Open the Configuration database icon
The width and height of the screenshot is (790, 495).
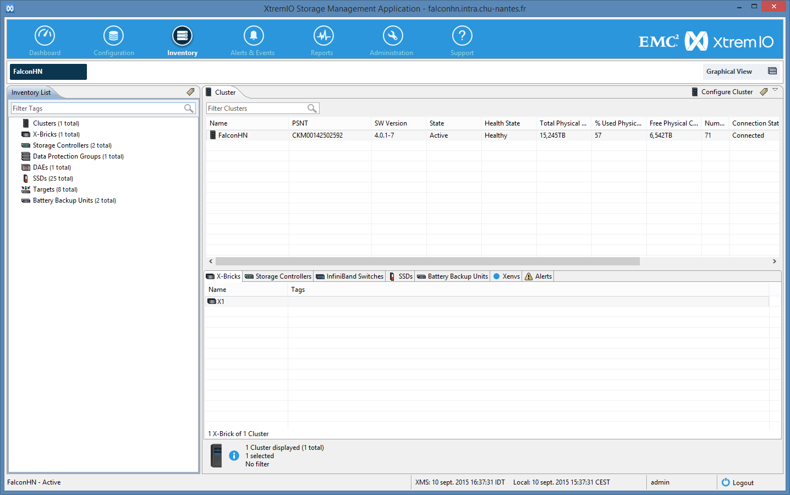click(113, 36)
